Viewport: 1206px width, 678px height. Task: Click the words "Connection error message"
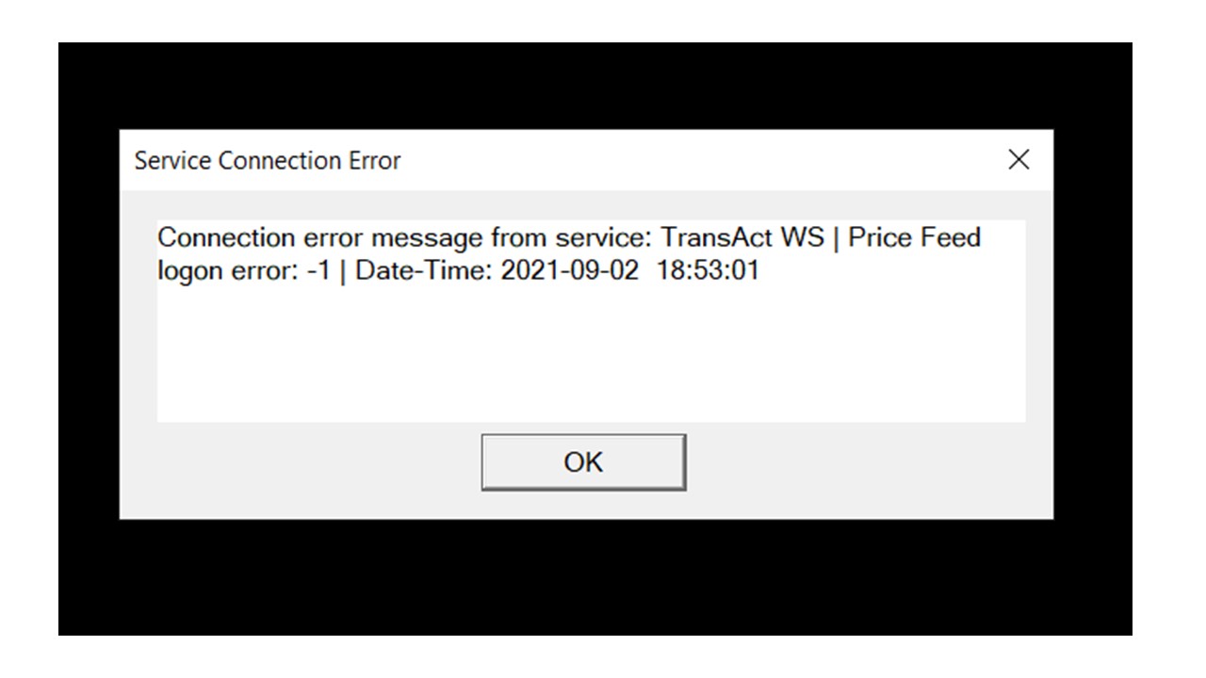(320, 237)
